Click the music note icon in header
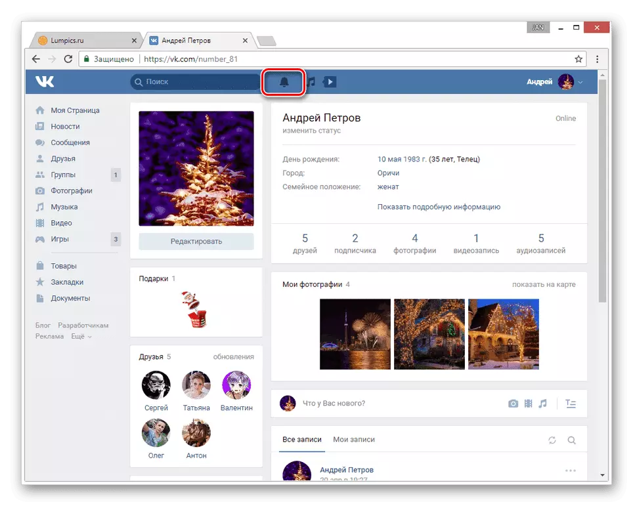The width and height of the screenshot is (633, 506). [312, 82]
